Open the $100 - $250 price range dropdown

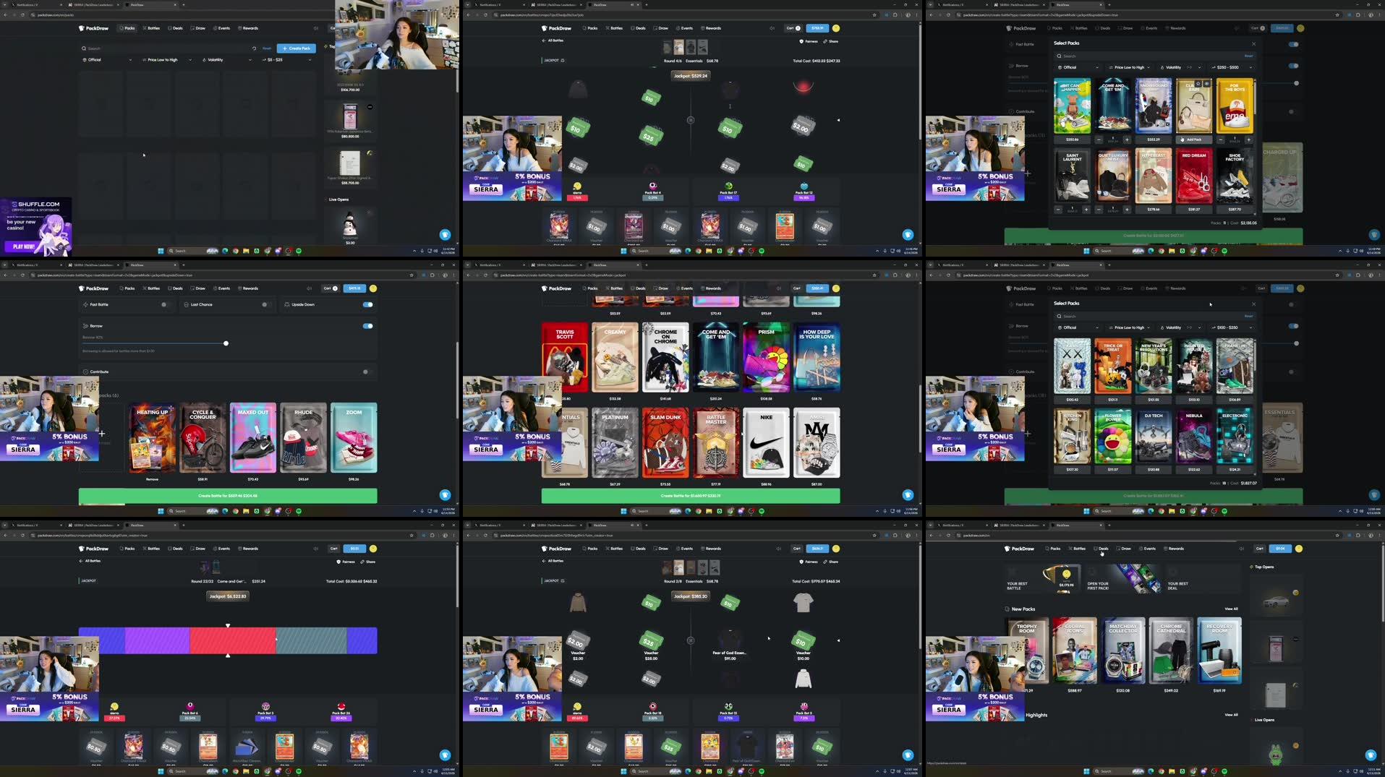pyautogui.click(x=1232, y=327)
